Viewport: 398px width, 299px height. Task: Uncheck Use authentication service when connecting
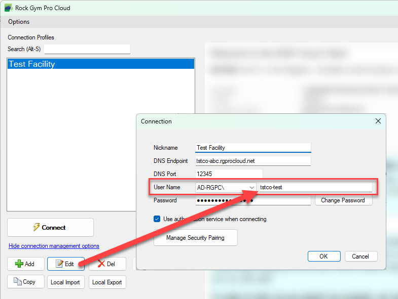point(157,219)
